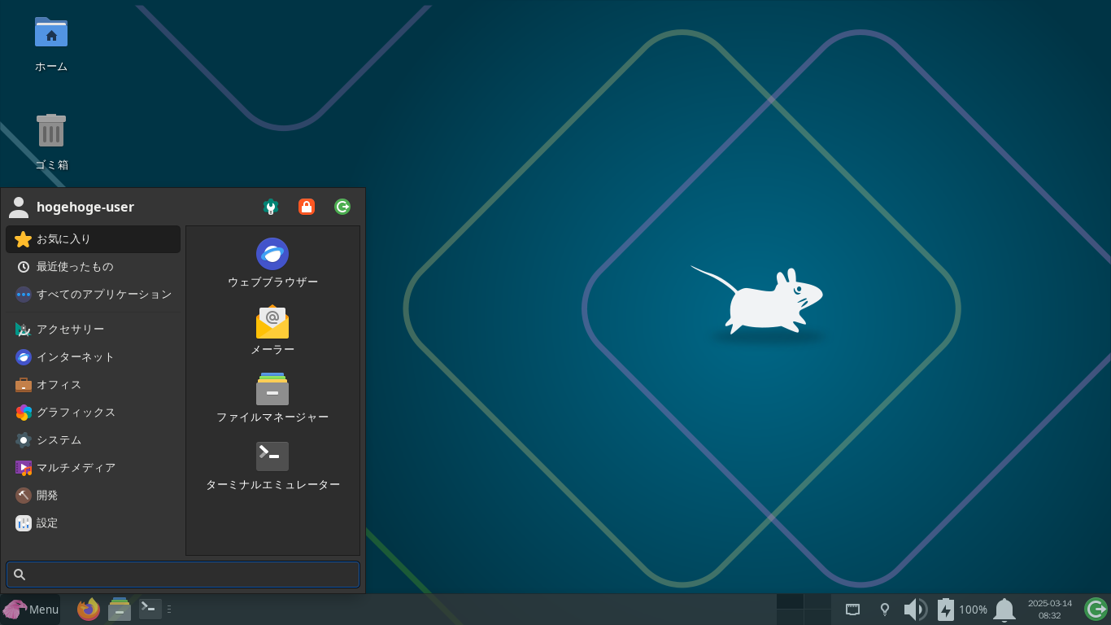Open the 設定 settings category
This screenshot has width=1111, height=625.
coord(93,523)
